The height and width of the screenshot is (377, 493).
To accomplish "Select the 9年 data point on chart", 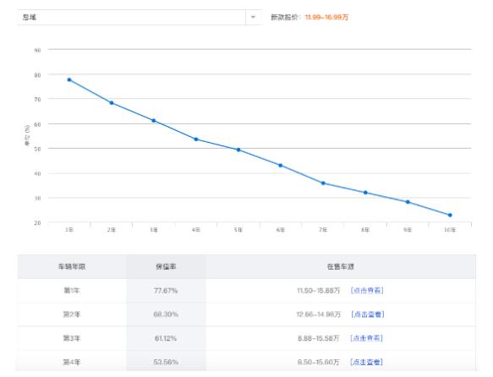I will click(408, 202).
